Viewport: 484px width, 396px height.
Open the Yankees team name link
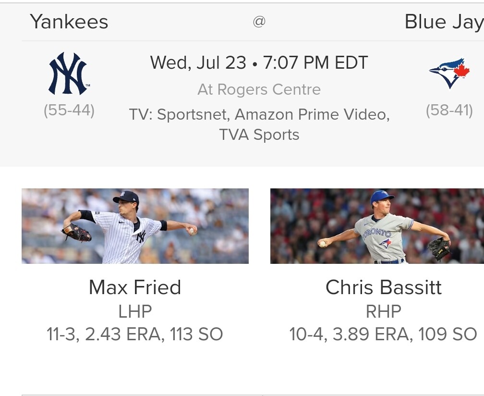pos(69,22)
